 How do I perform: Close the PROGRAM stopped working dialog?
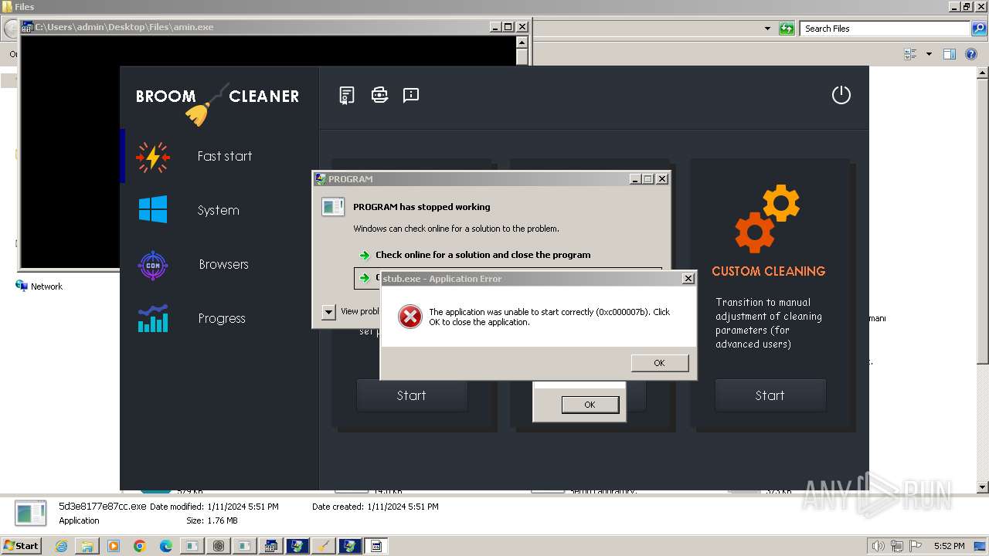(x=661, y=178)
